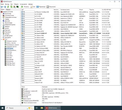Expand the Збереження даних tree node

[1, 25]
